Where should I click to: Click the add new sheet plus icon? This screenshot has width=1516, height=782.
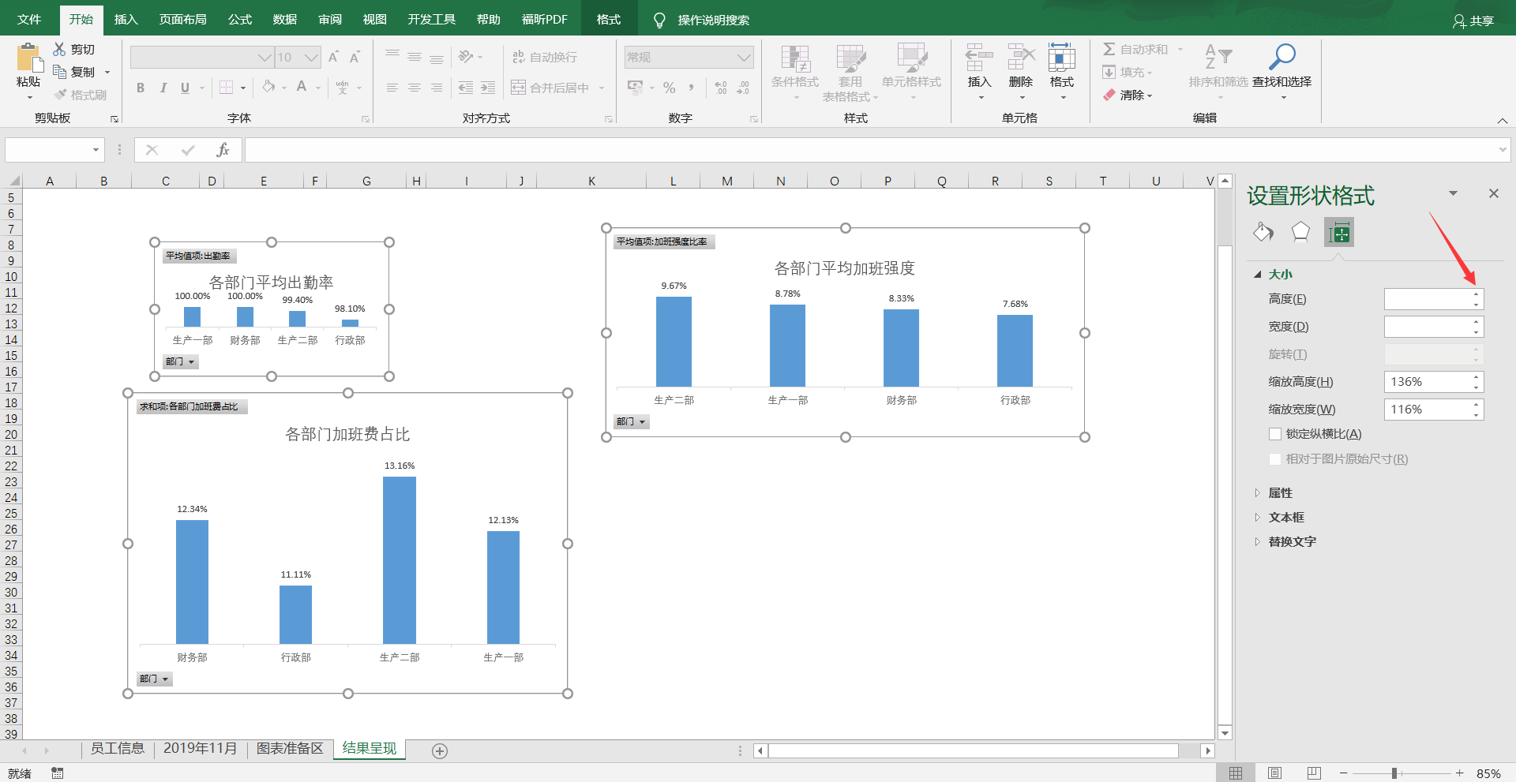(440, 751)
